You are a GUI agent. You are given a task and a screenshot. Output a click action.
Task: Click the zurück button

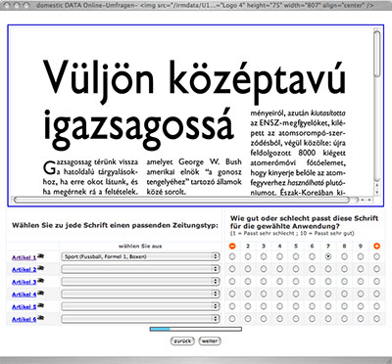pos(182,341)
